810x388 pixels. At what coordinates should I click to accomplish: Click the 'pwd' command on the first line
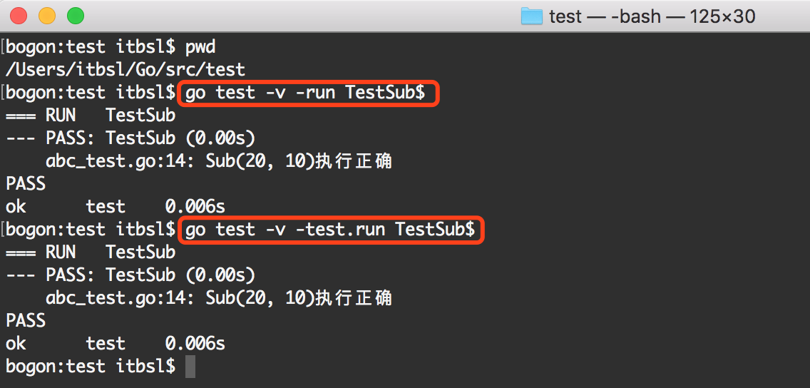click(x=200, y=48)
